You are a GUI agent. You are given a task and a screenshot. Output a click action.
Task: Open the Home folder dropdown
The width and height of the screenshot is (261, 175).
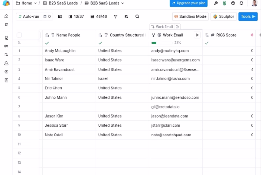click(26, 3)
